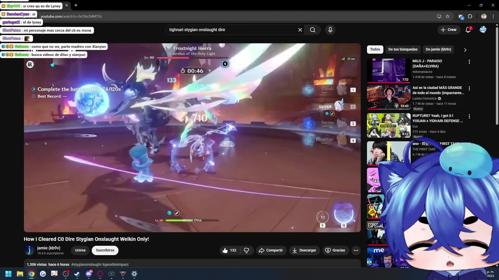Open jamie channel avatar icon
The height and width of the screenshot is (280, 499).
pos(29,250)
